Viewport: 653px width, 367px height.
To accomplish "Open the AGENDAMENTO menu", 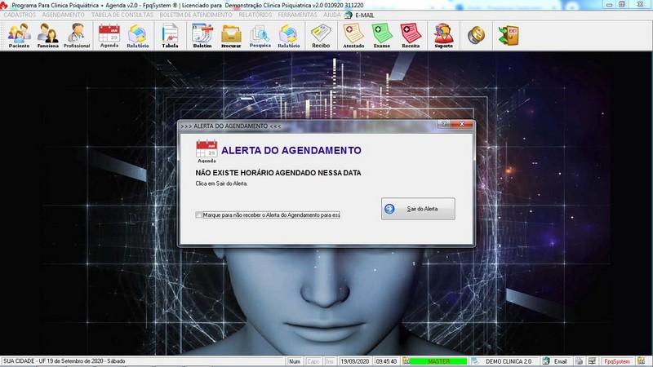I will [x=64, y=15].
